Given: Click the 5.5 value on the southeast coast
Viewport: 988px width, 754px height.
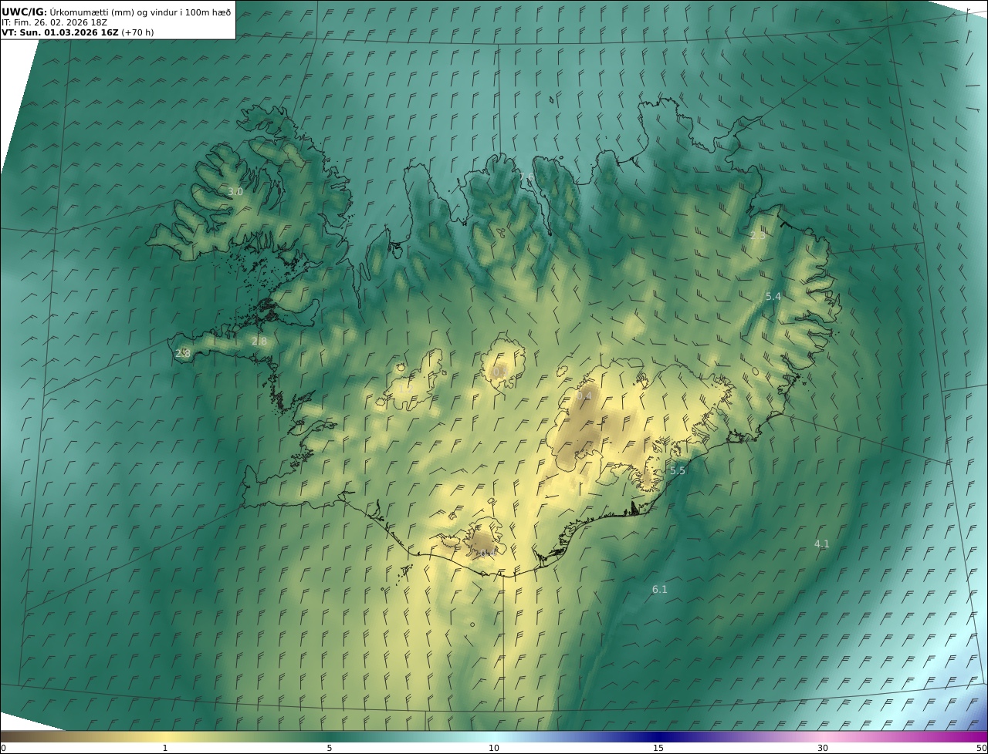Looking at the screenshot, I should [x=678, y=471].
